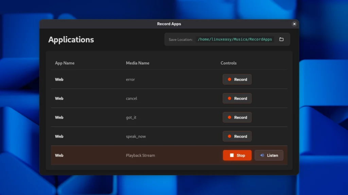This screenshot has height=195, width=348.
Task: Start recording the error stream
Action: coord(237,79)
